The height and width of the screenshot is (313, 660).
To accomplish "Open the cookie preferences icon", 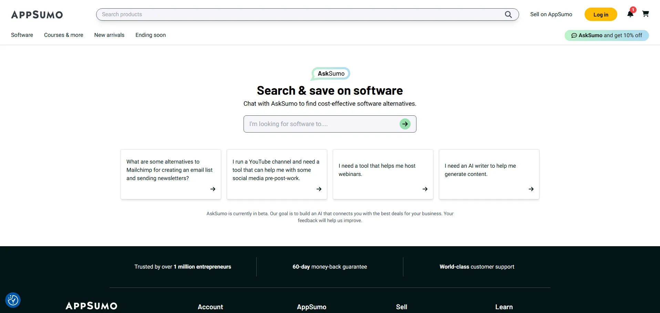I will (13, 300).
